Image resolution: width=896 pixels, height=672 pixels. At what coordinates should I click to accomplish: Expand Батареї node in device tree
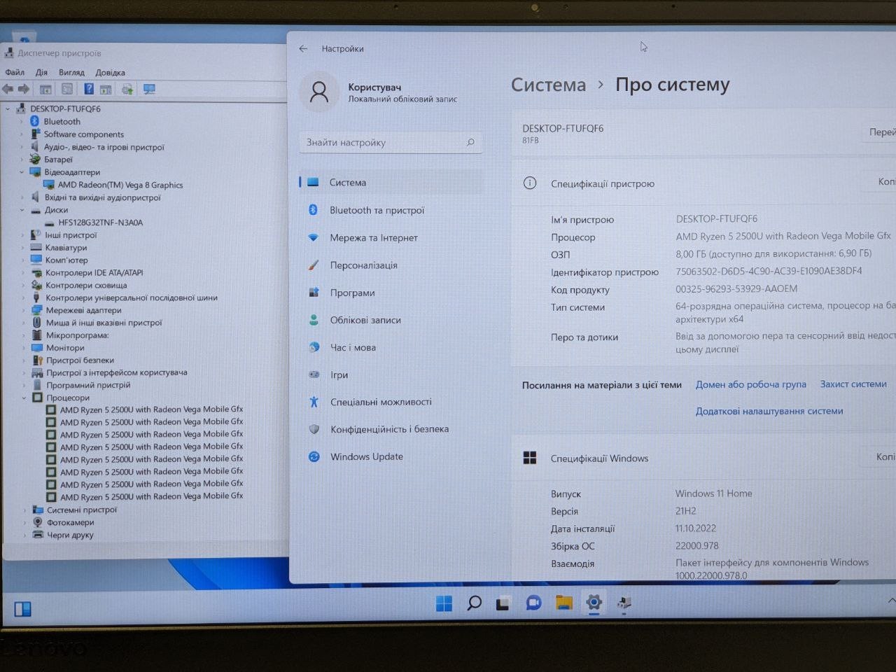21,159
